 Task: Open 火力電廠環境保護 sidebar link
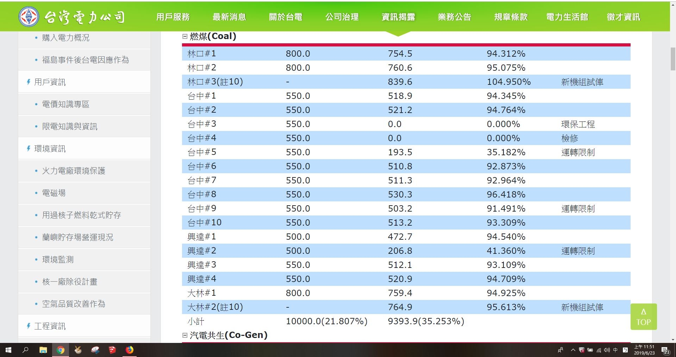[74, 171]
